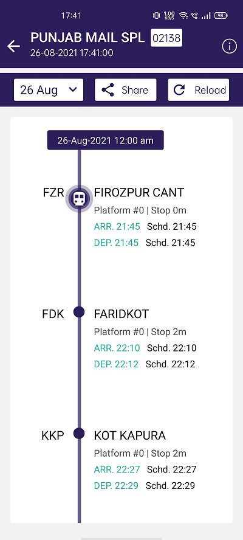Viewport: 243px width, 540px height.
Task: Tap the train location icon at FZR
Action: tap(79, 198)
